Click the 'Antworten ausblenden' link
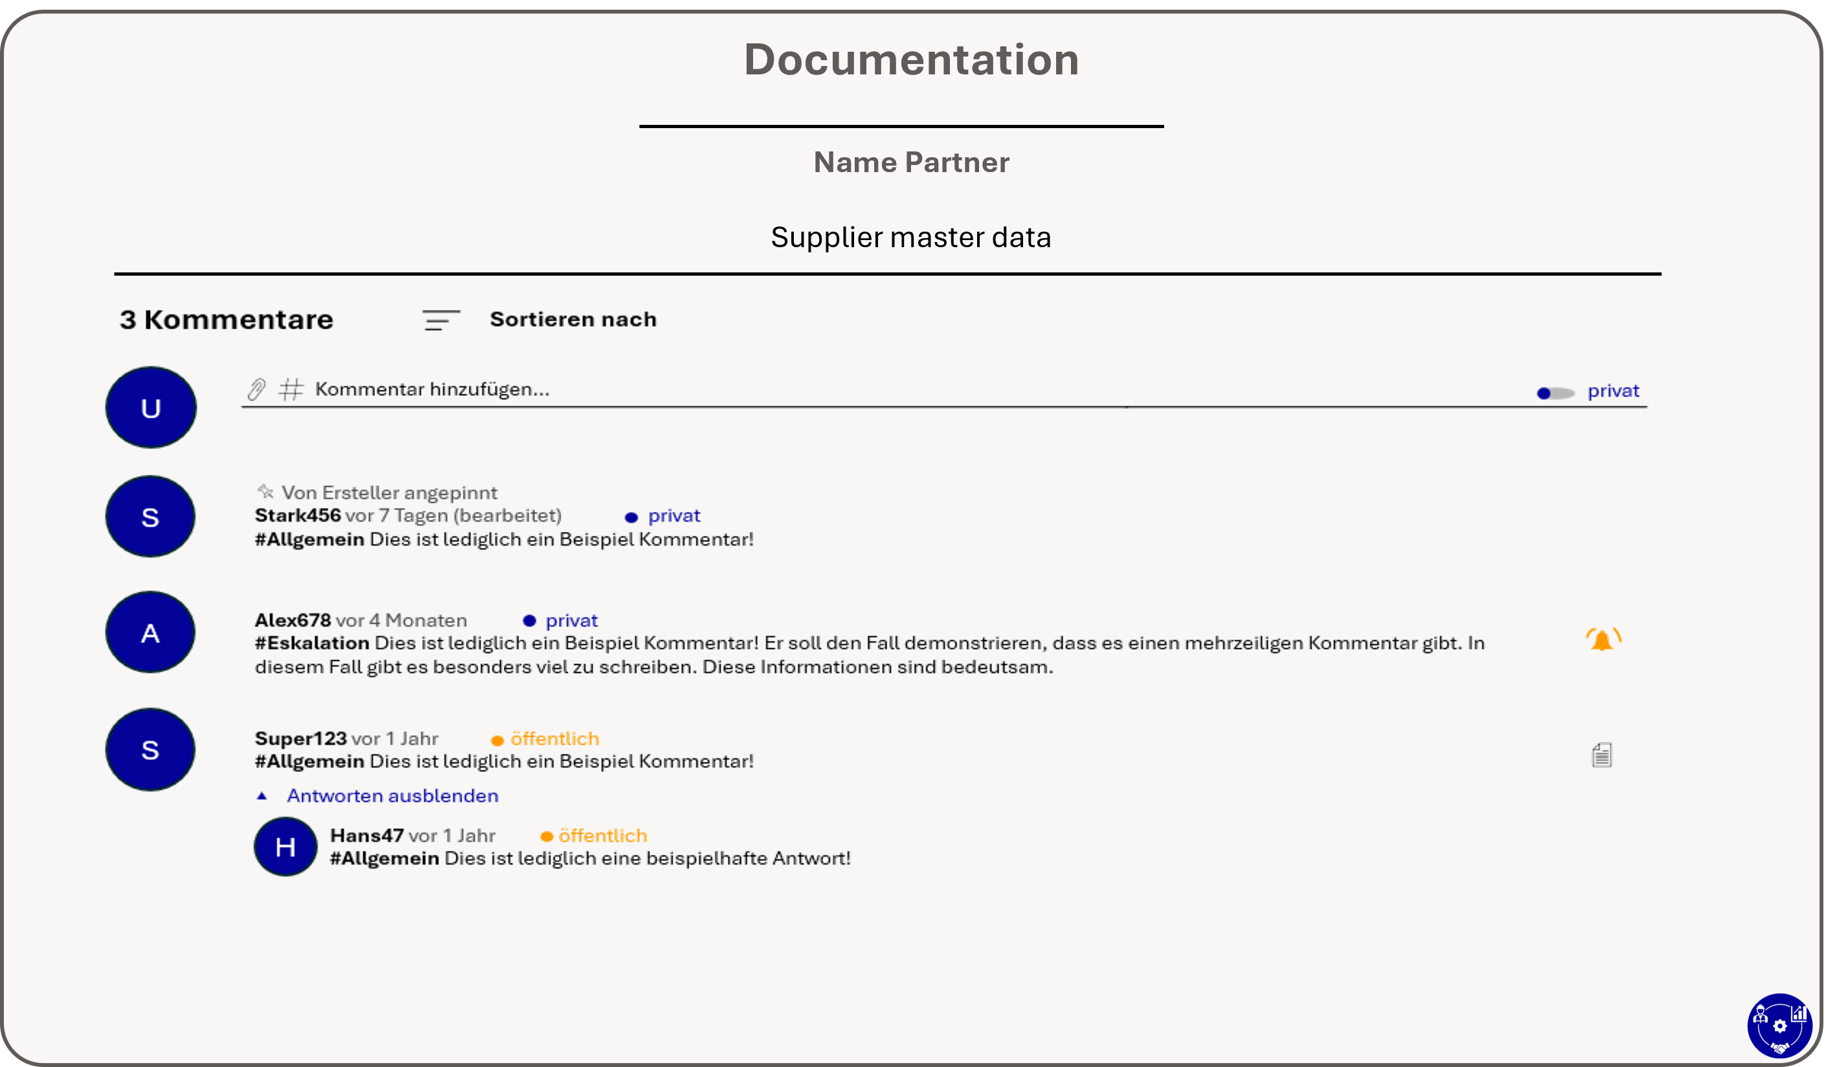1826x1067 pixels. (x=393, y=795)
